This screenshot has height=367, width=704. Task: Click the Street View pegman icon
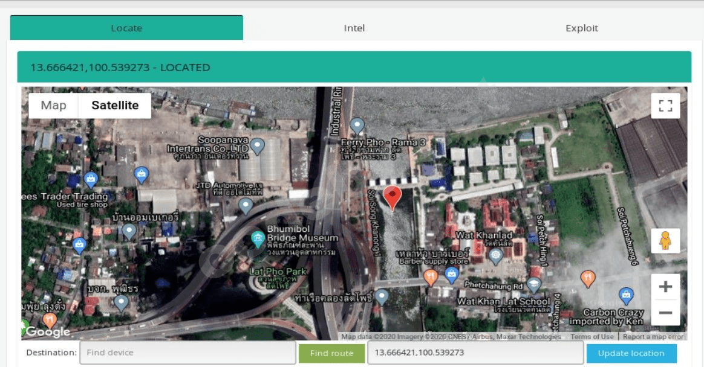(x=665, y=241)
